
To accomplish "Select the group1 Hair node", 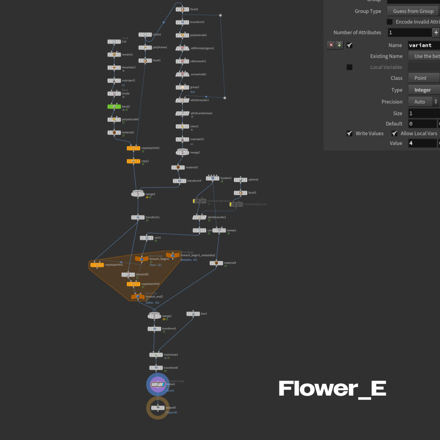I will (183, 87).
